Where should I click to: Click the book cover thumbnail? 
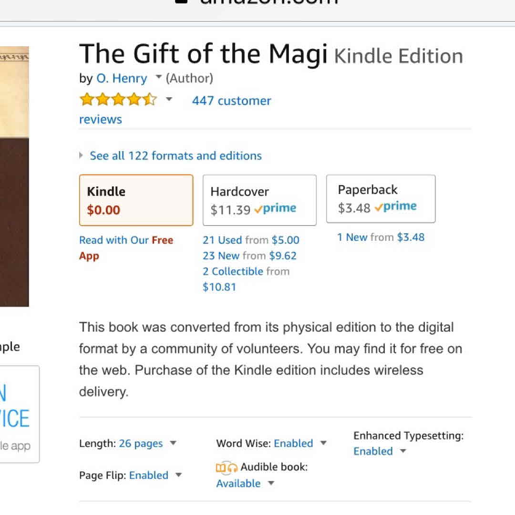tap(14, 176)
